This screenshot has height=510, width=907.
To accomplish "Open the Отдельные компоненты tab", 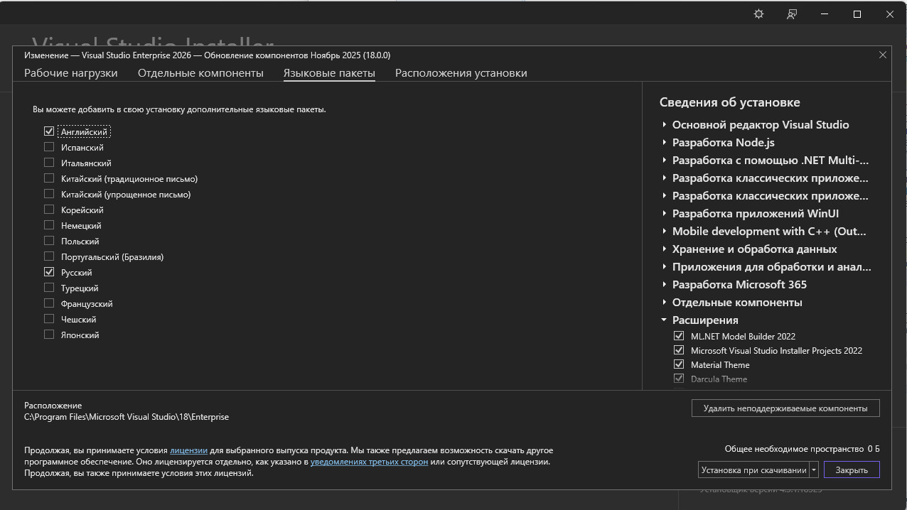I will coord(200,73).
